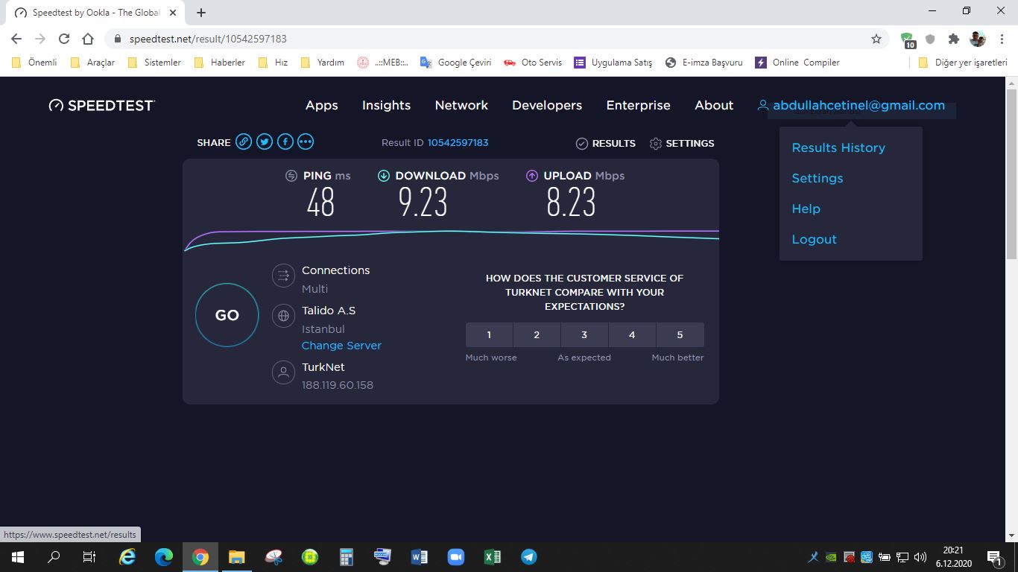
Task: Open the account email dropdown
Action: tap(851, 105)
